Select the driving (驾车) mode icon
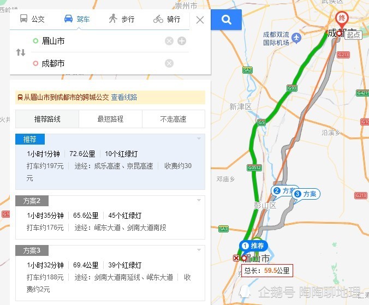This screenshot has height=305, width=369. pos(68,19)
